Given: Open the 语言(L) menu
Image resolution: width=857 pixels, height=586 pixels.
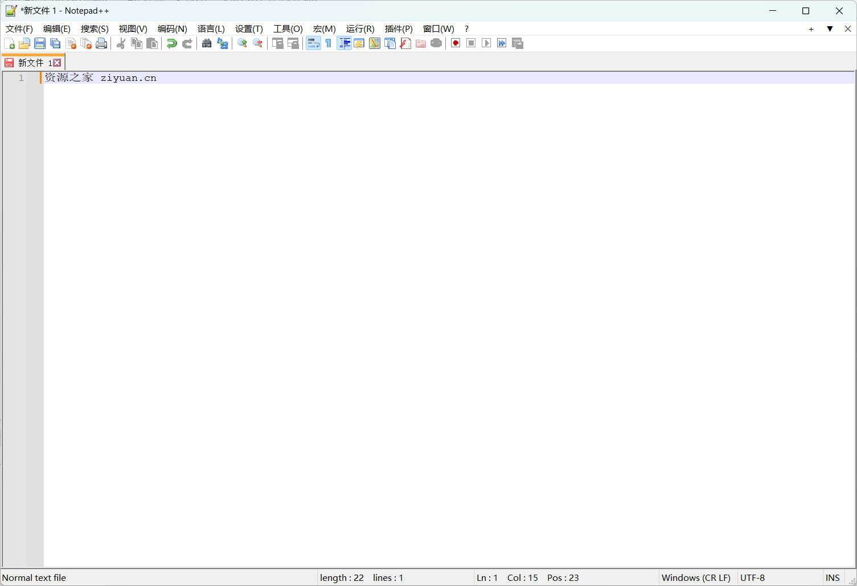Looking at the screenshot, I should pos(211,28).
